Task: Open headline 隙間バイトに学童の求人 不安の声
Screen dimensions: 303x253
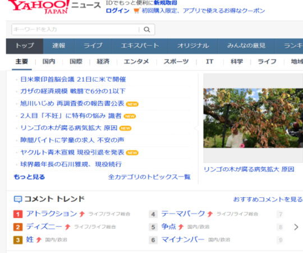Action: [x=72, y=140]
